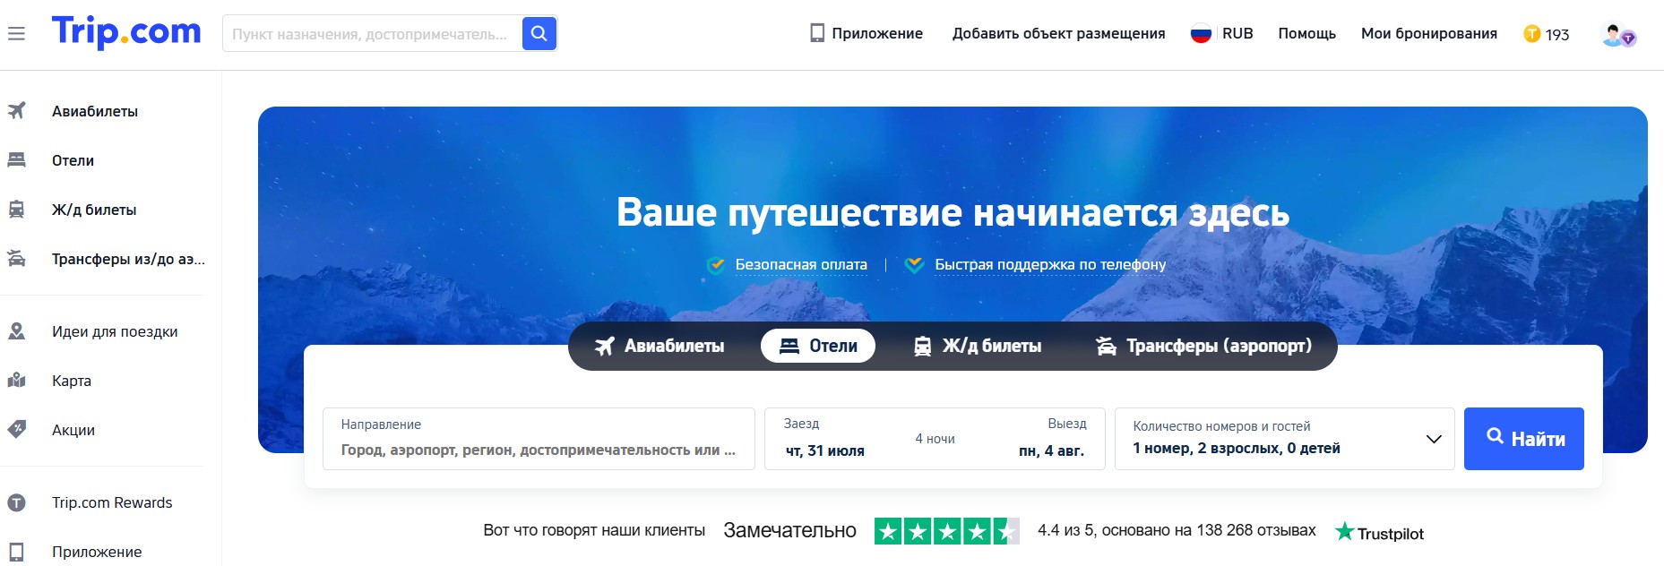Click the gold Trip Coins icon
This screenshot has width=1664, height=566.
(1531, 34)
